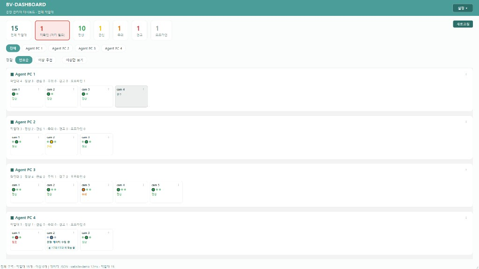The image size is (479, 269).
Task: Open cam 2 kebab menu under Agent PC 4
Action: [x=73, y=233]
